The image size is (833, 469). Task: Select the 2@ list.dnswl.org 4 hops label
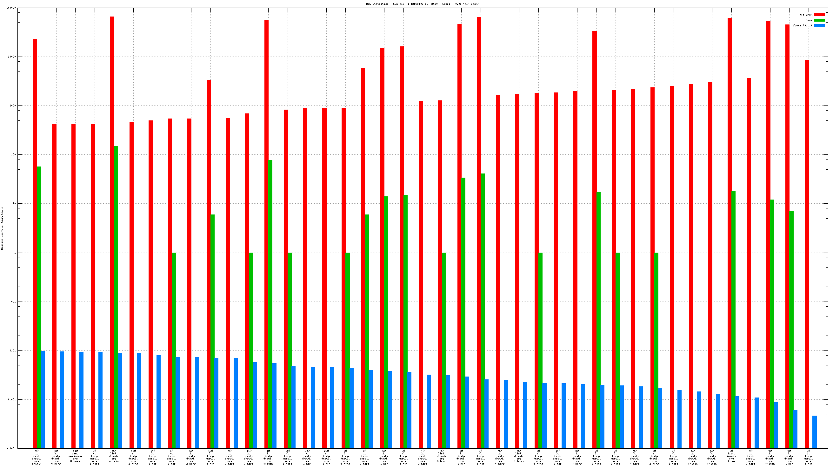(x=519, y=456)
